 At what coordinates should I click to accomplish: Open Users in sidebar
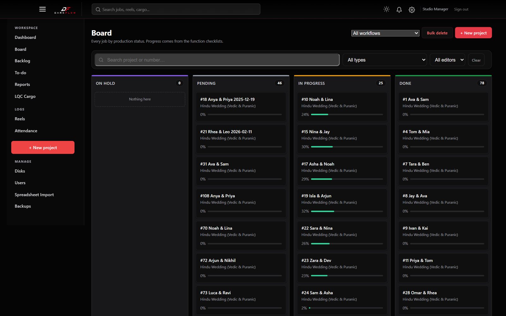(x=20, y=183)
